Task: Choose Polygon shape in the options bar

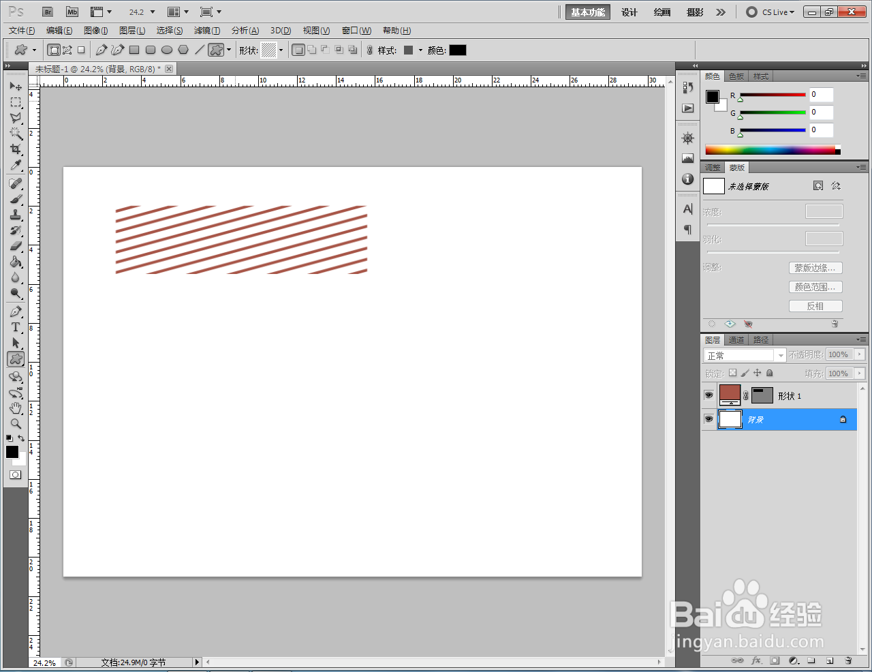Action: pos(183,50)
